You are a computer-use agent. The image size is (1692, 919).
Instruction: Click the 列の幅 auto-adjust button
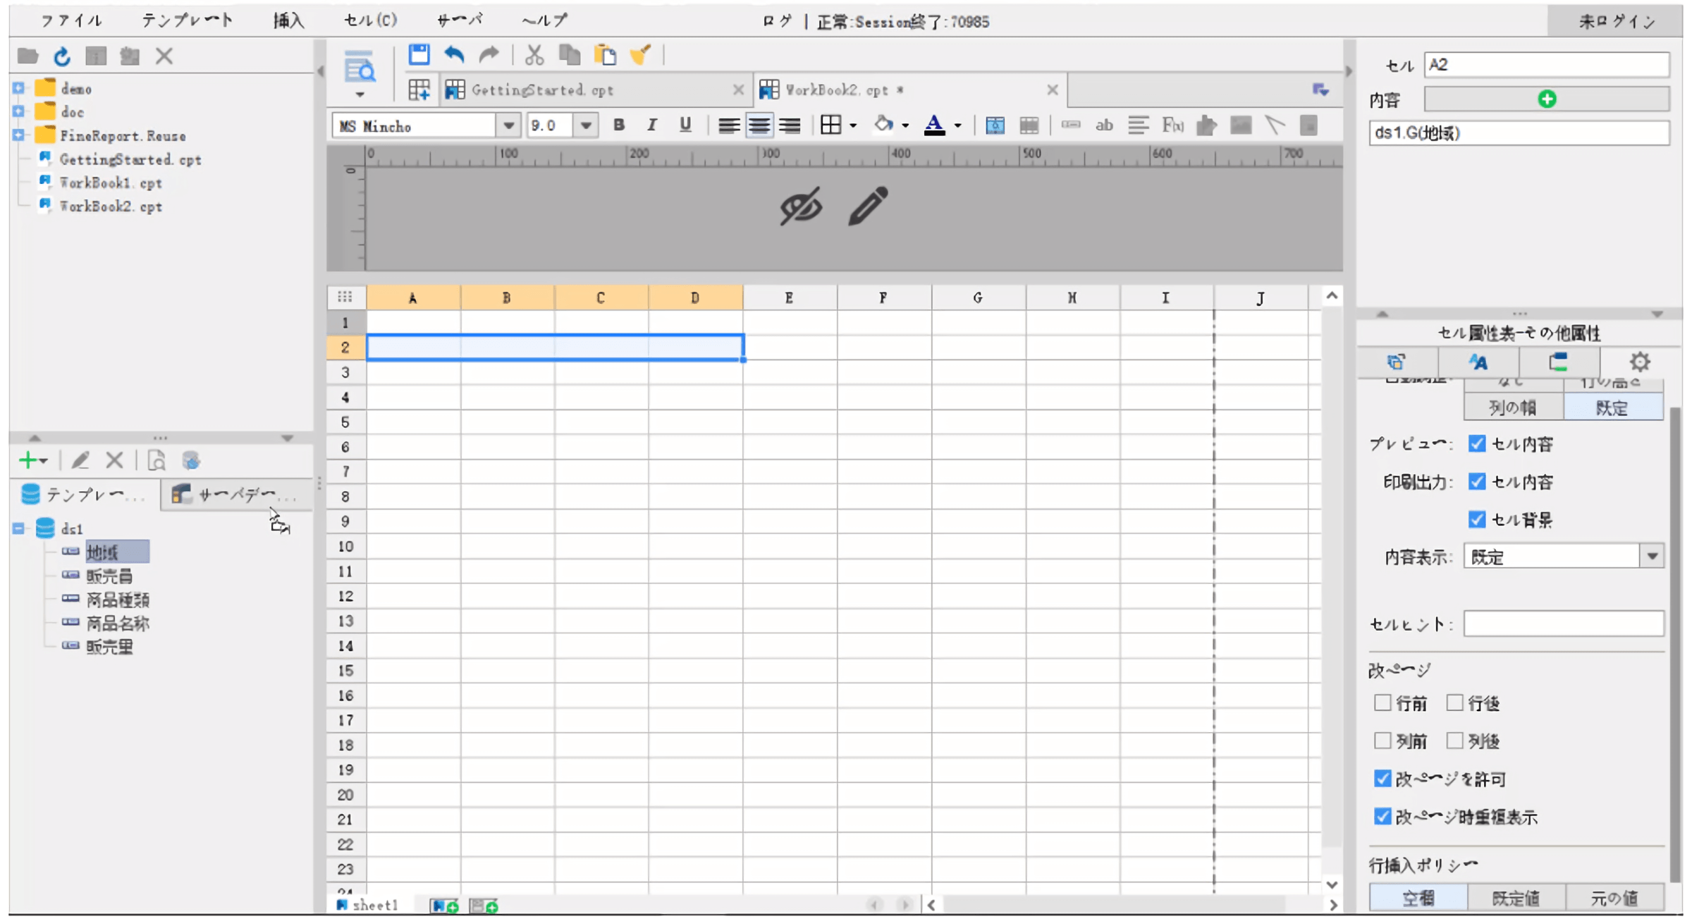[x=1513, y=407]
